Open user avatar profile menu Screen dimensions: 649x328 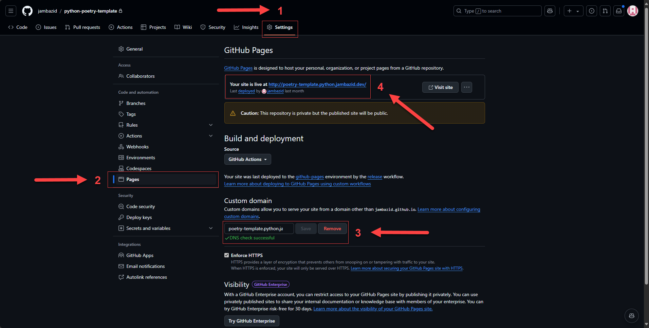coord(633,11)
